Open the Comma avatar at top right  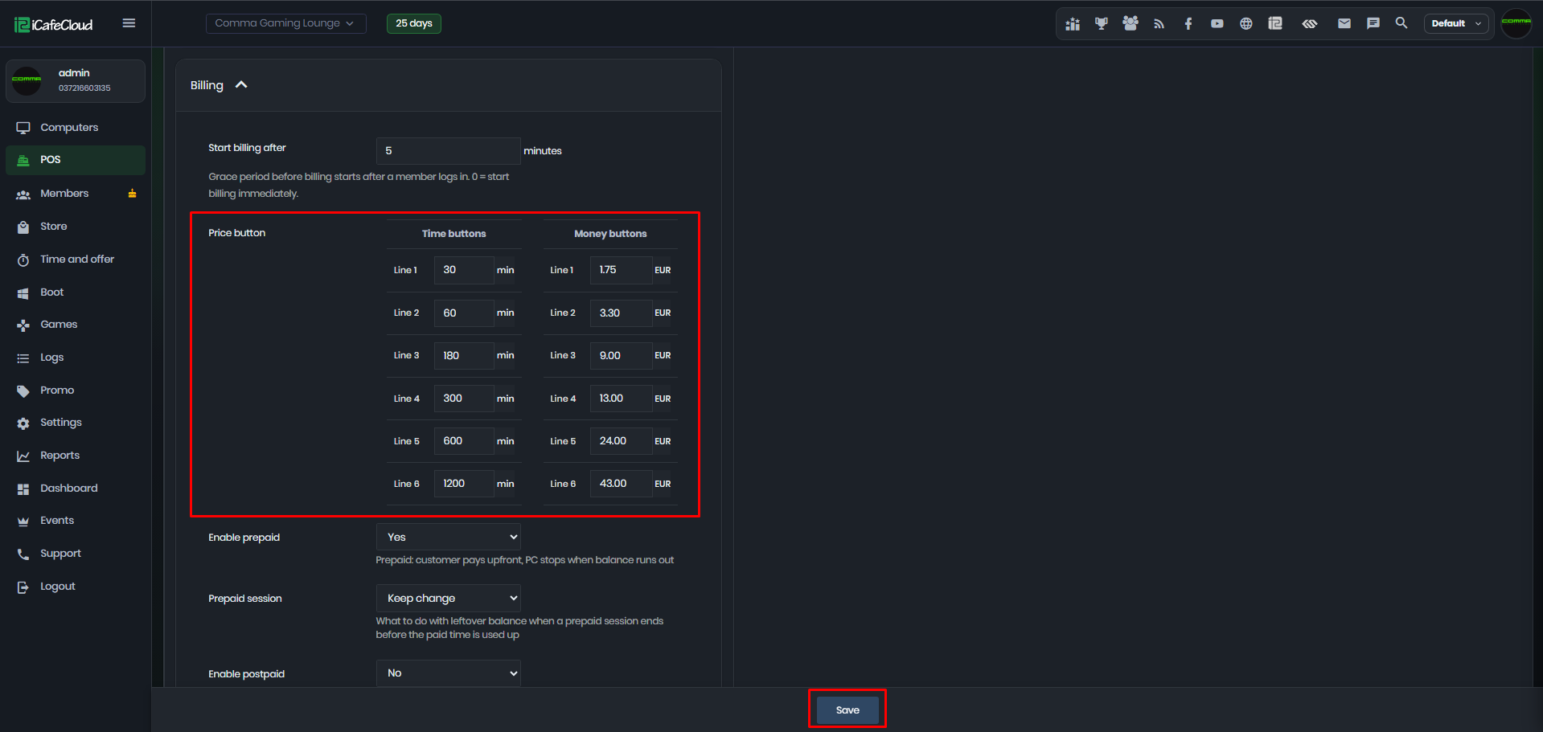[x=1516, y=23]
